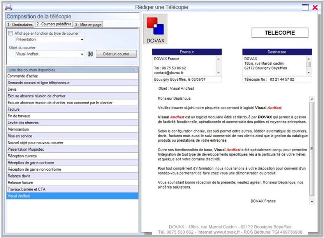Select Levée des réserves row

72,123
